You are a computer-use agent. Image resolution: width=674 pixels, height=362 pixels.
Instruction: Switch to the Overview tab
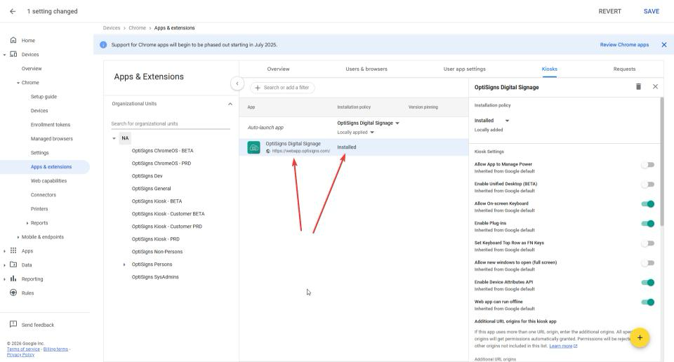pyautogui.click(x=278, y=69)
